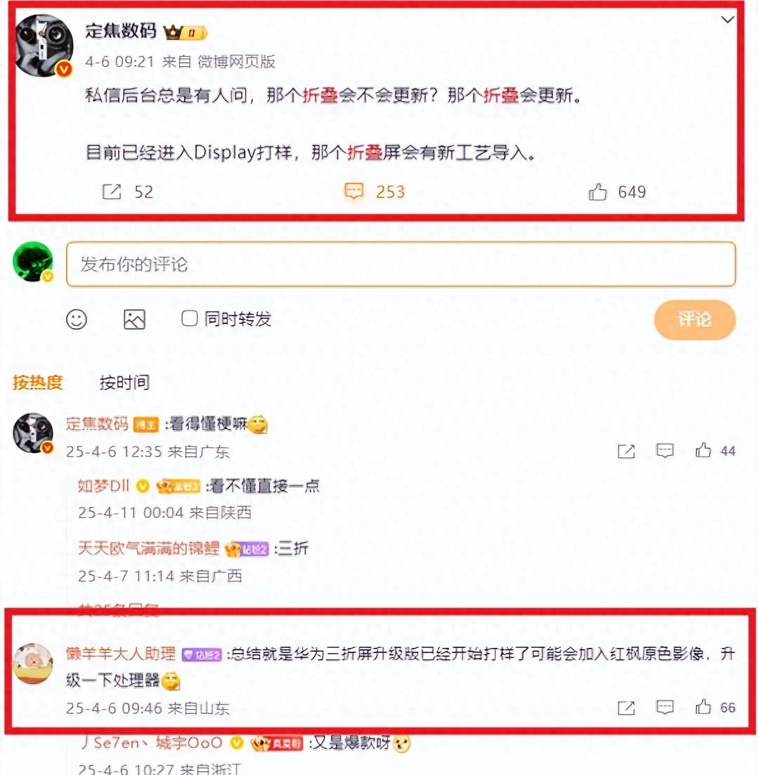Submit with the orange 评论 button
This screenshot has height=775, width=758.
pyautogui.click(x=695, y=319)
